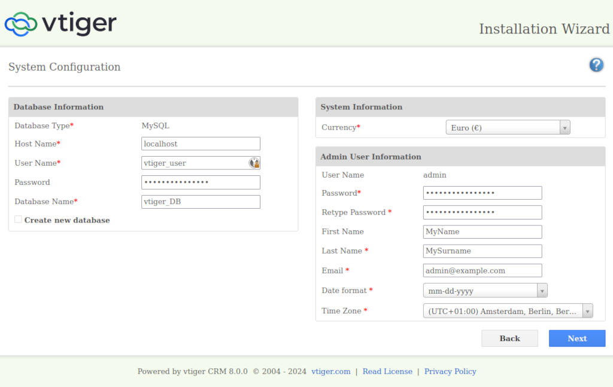The height and width of the screenshot is (387, 613).
Task: Click the Email label
Action: (x=335, y=270)
